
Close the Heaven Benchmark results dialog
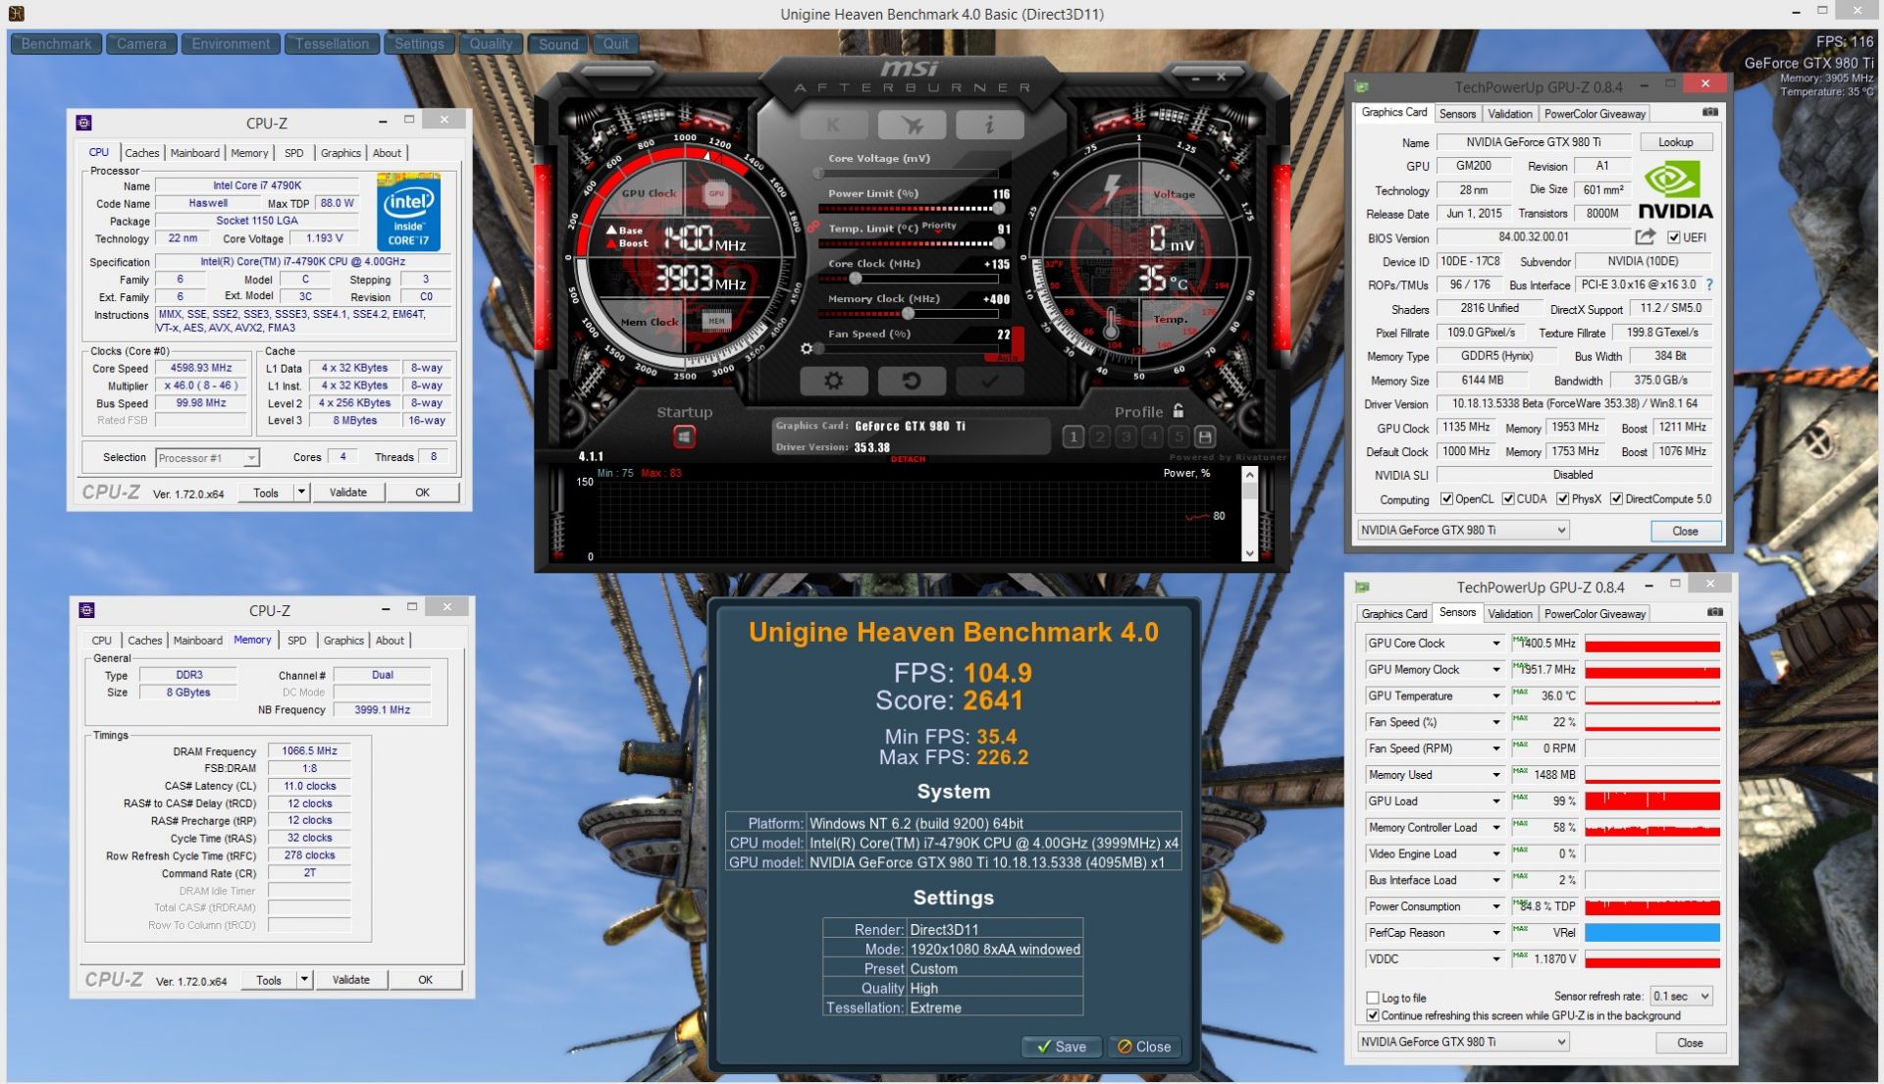[x=1144, y=1047]
